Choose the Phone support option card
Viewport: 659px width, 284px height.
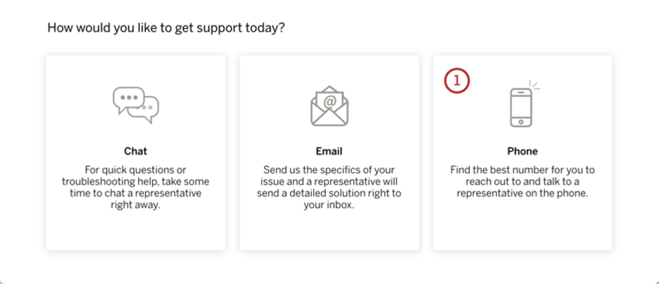522,153
